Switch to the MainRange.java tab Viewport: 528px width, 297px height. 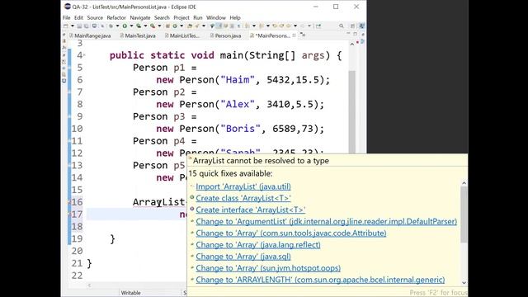(90, 35)
